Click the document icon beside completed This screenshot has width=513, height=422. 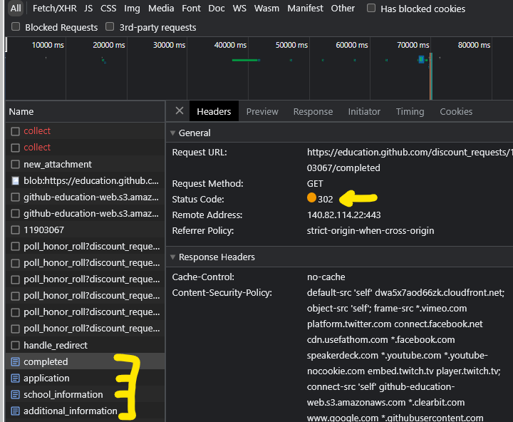click(15, 361)
